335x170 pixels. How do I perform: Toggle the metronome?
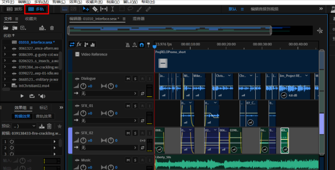128,45
